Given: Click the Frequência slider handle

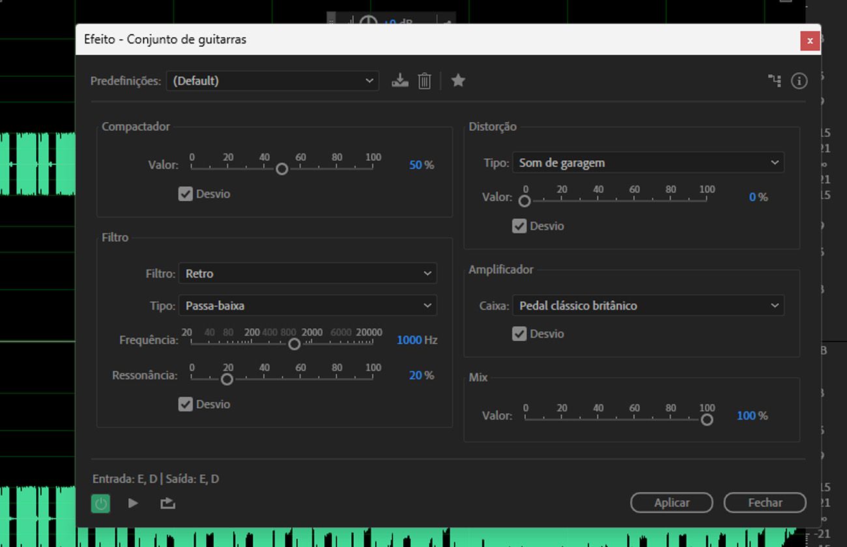Looking at the screenshot, I should 294,344.
